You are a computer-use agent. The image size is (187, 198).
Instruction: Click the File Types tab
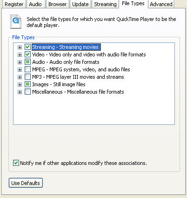tap(134, 4)
